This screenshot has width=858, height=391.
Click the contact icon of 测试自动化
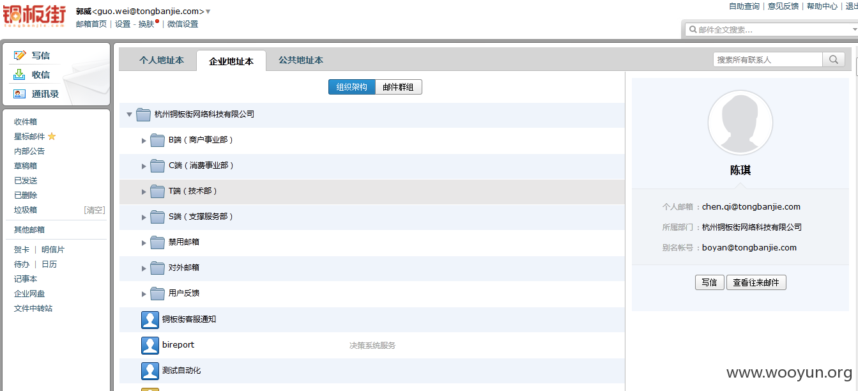click(150, 371)
